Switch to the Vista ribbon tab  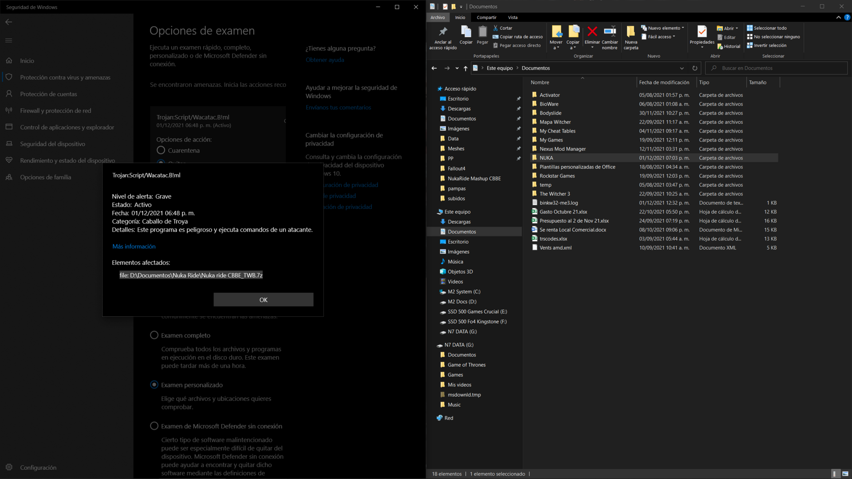click(513, 17)
